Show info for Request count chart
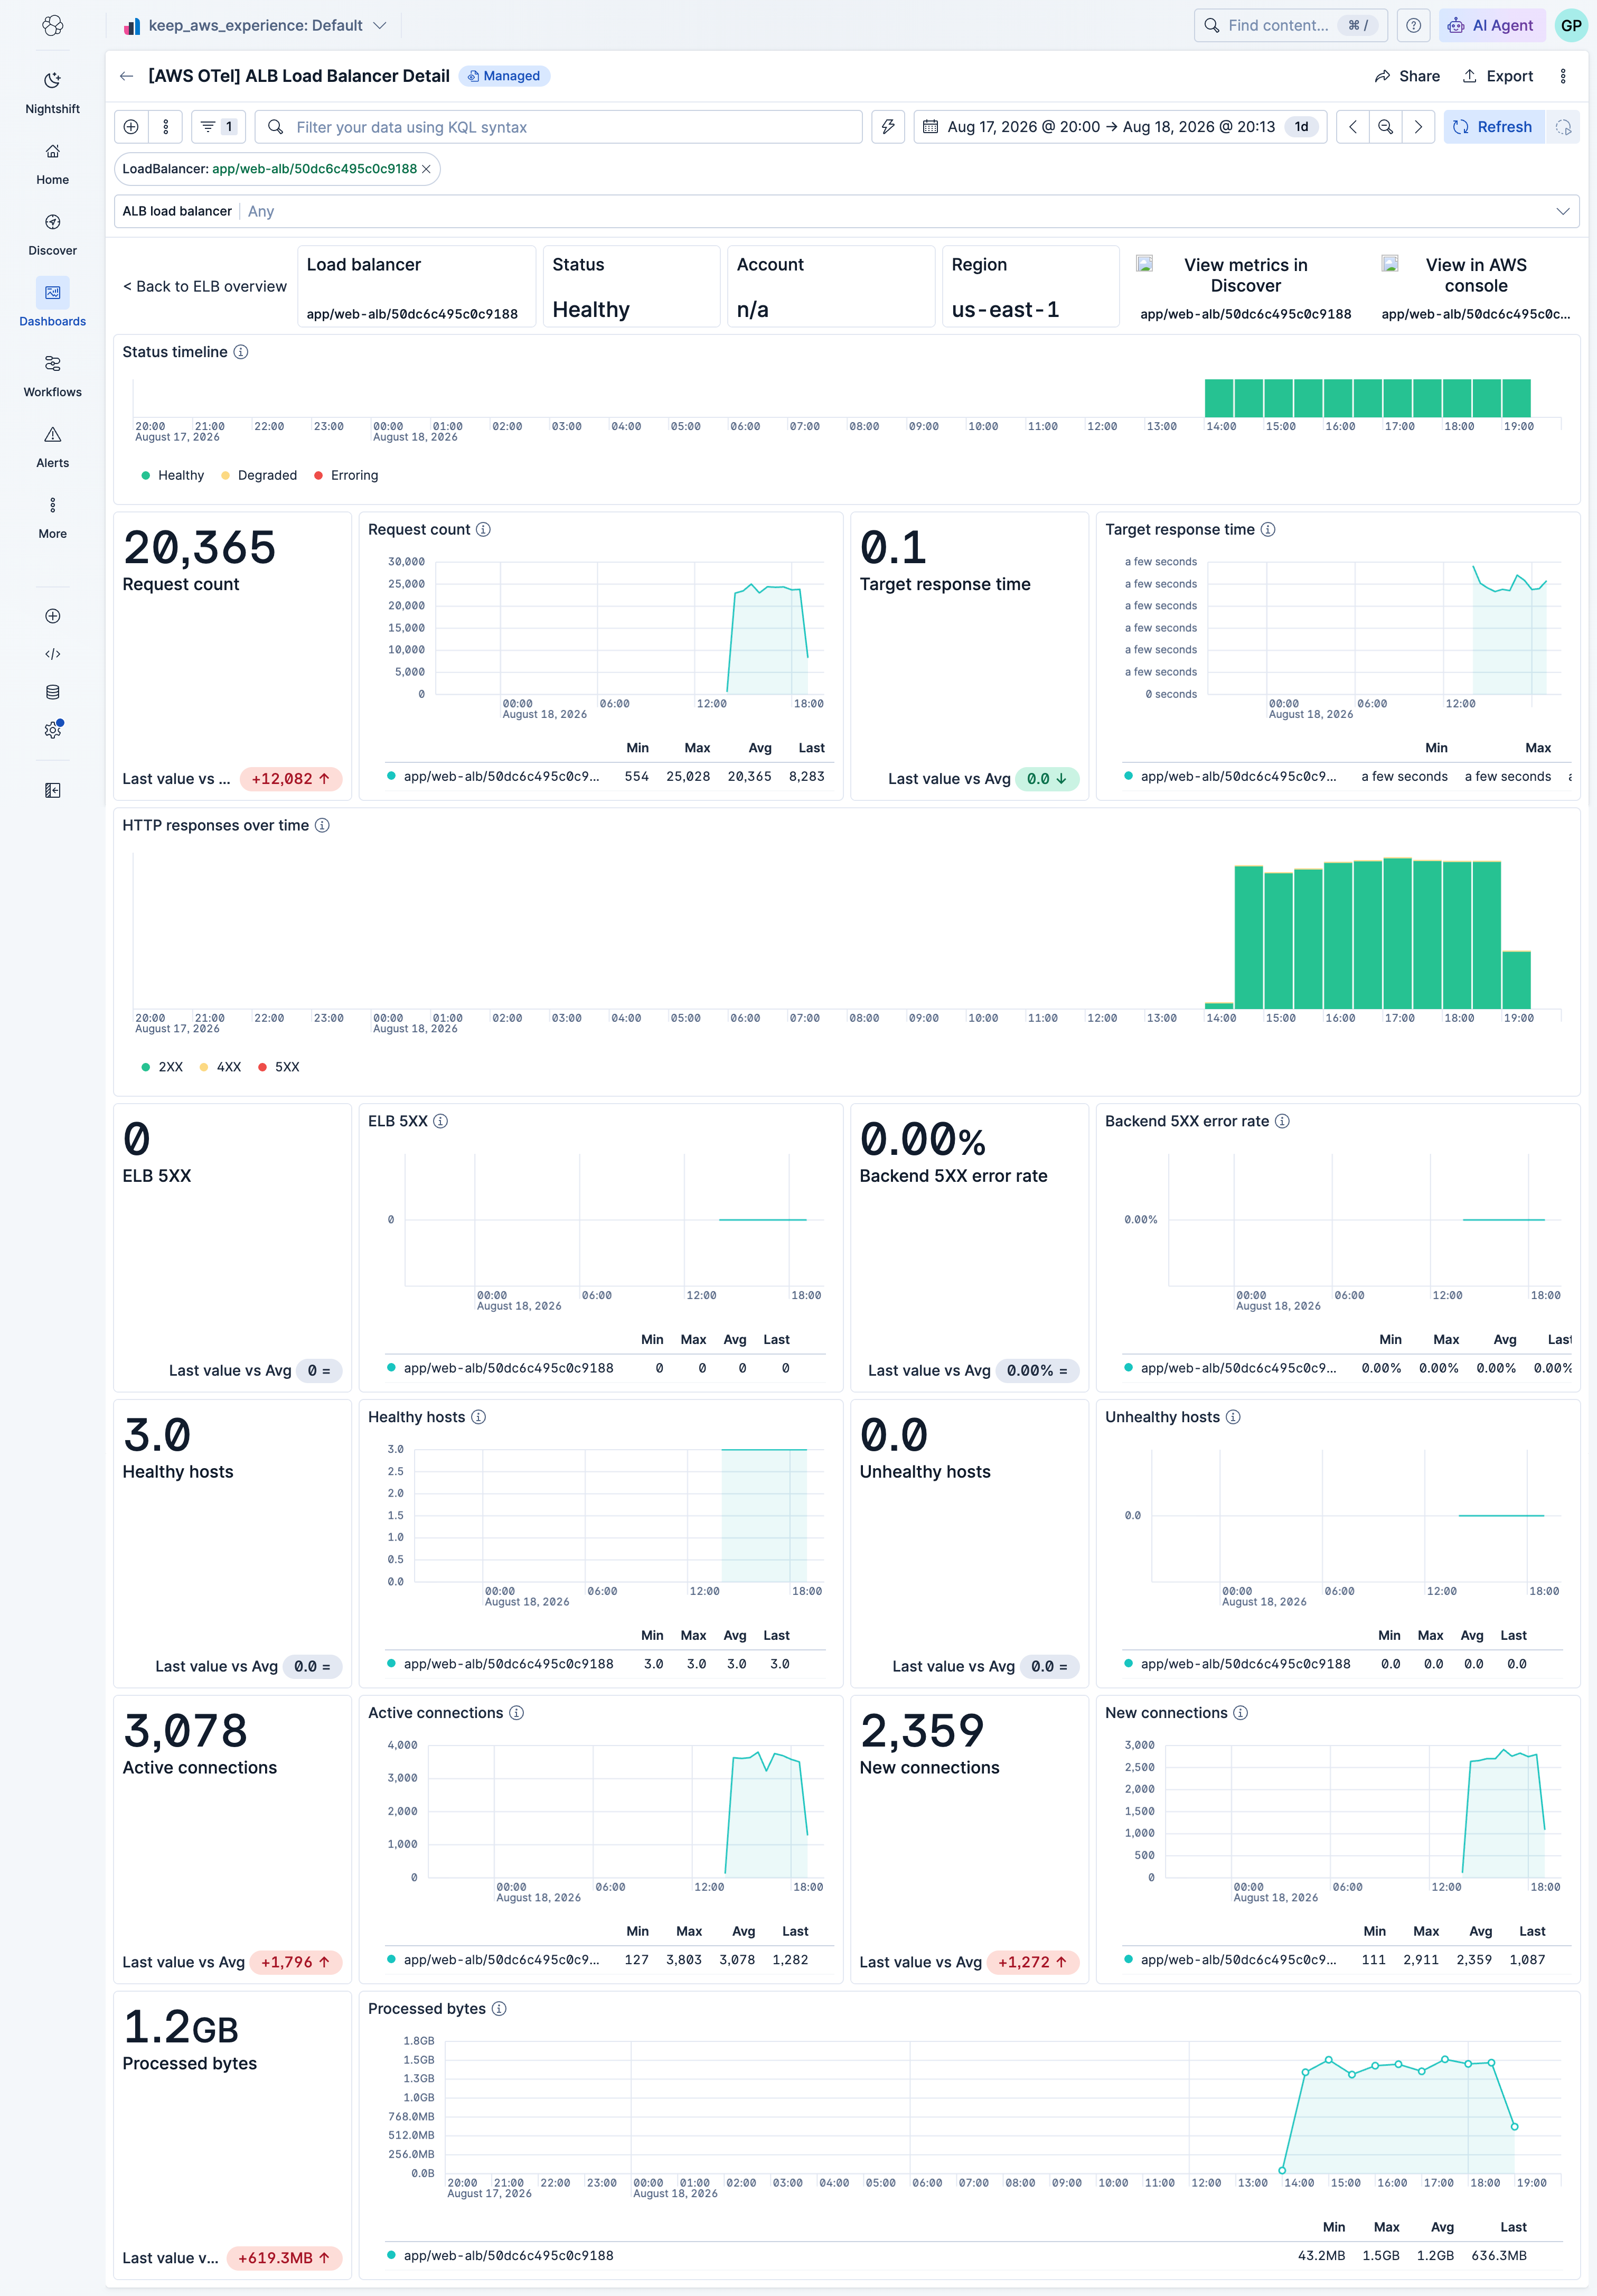1597x2296 pixels. [483, 530]
